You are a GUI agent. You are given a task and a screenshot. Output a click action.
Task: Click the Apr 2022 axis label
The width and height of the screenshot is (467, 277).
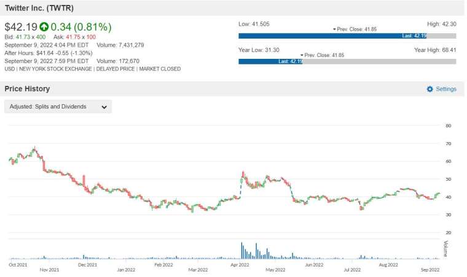point(240,265)
